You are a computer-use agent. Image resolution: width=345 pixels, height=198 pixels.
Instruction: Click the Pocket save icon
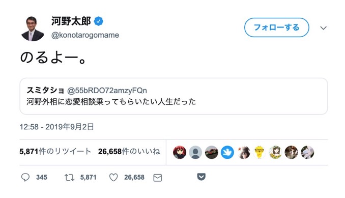click(x=202, y=177)
